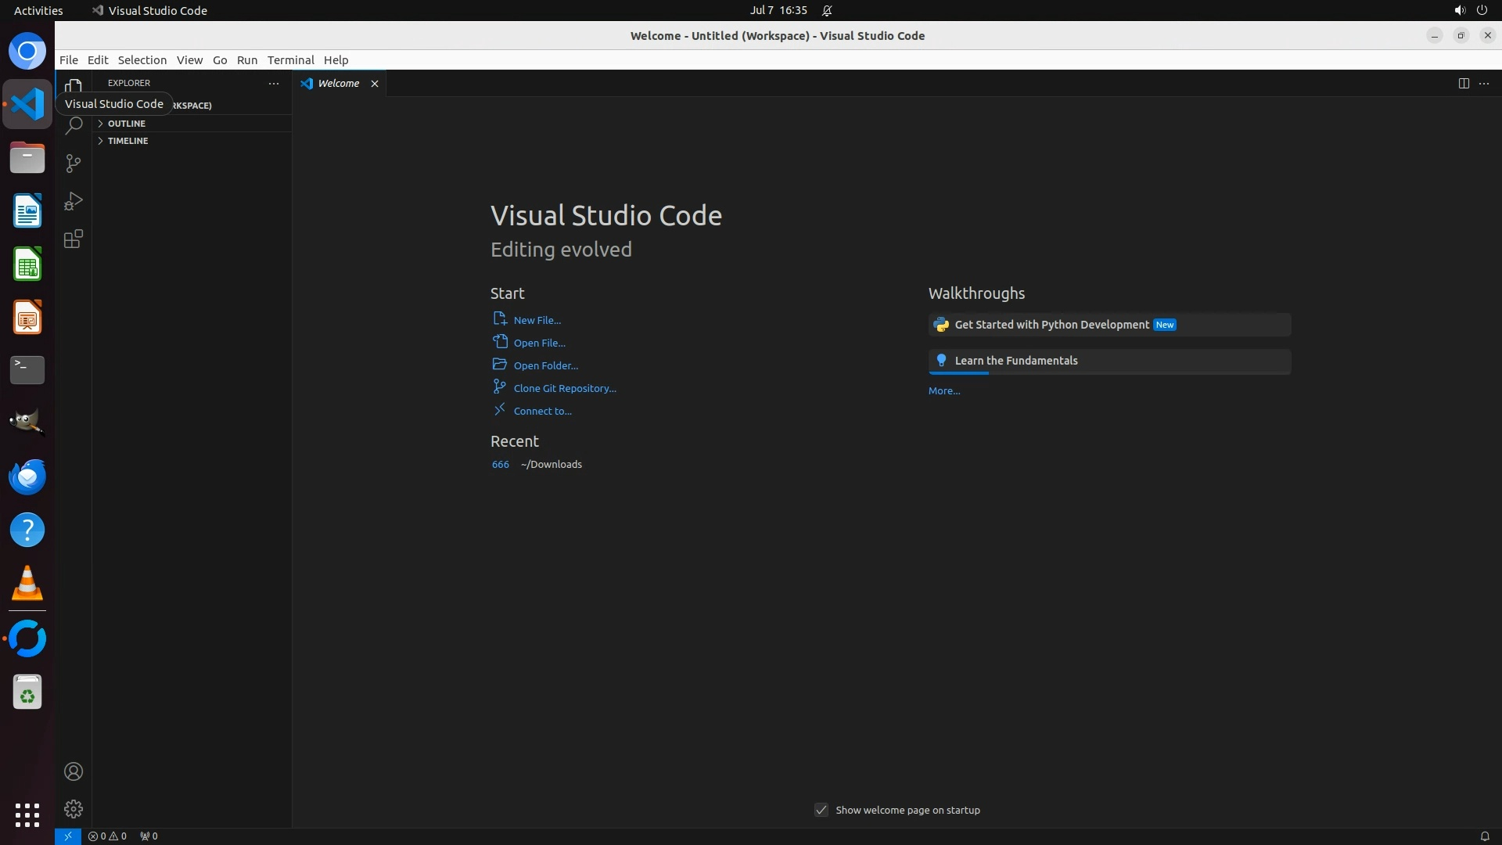Expand the Outline section
Screen dimensions: 1502x845
coord(127,124)
